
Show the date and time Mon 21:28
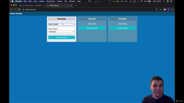coord(157,1)
